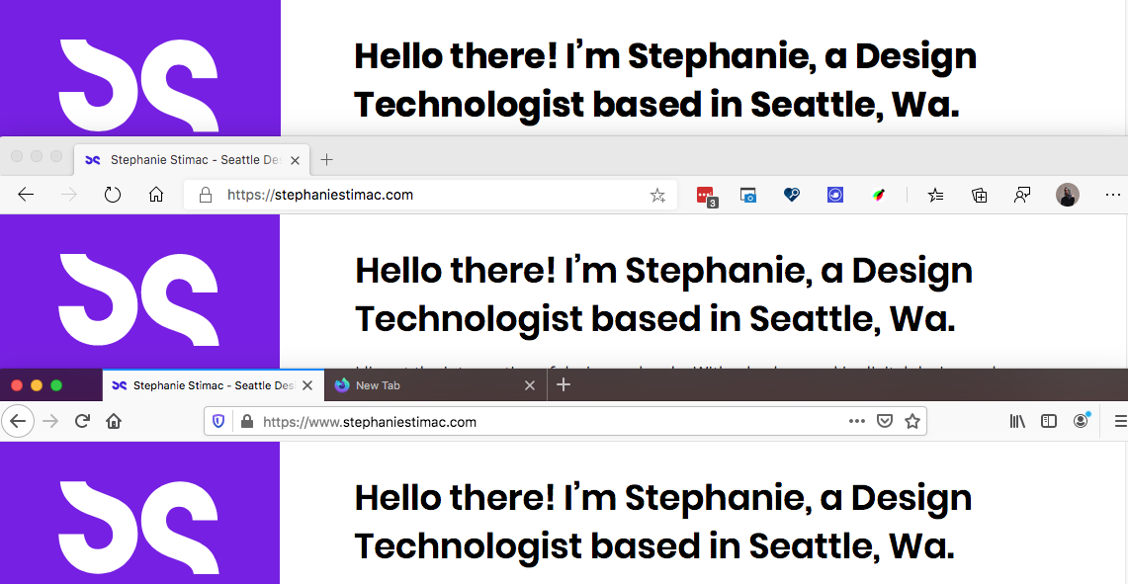Image resolution: width=1128 pixels, height=584 pixels.
Task: Switch to the New Tab tab in Firefox
Action: [x=436, y=385]
